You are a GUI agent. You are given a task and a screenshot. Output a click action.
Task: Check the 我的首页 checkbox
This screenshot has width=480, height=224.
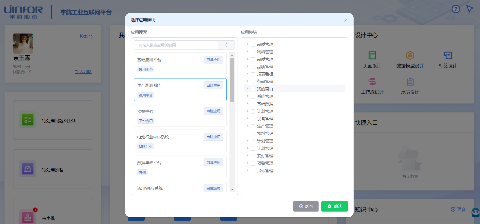coord(253,89)
